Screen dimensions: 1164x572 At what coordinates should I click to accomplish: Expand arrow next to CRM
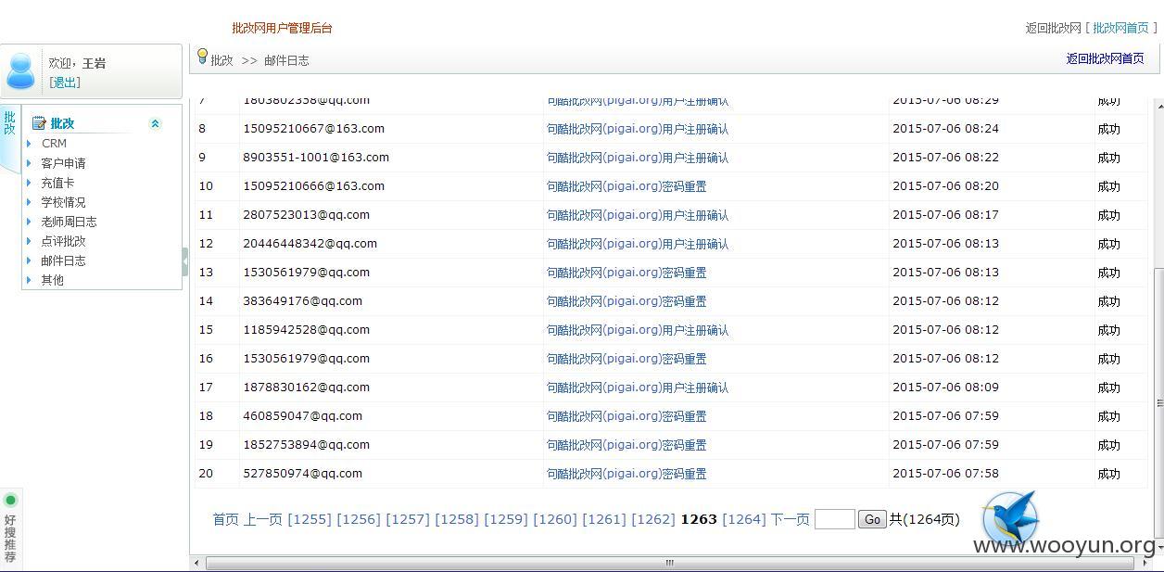(x=30, y=144)
